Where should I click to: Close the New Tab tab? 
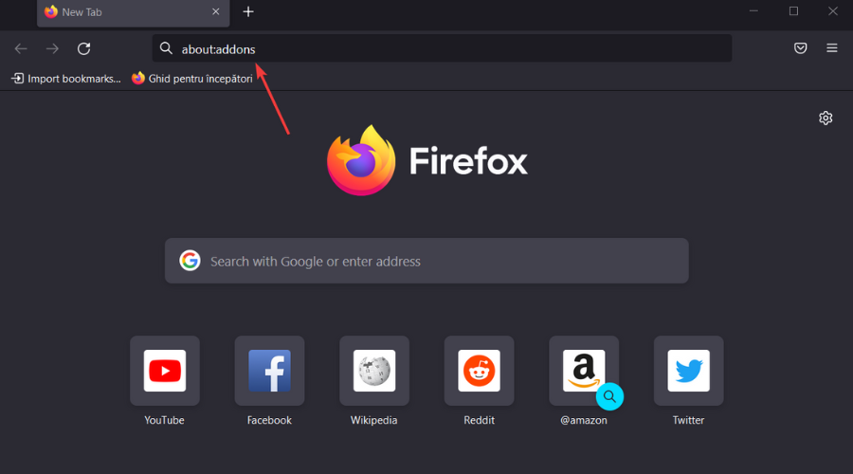(216, 11)
